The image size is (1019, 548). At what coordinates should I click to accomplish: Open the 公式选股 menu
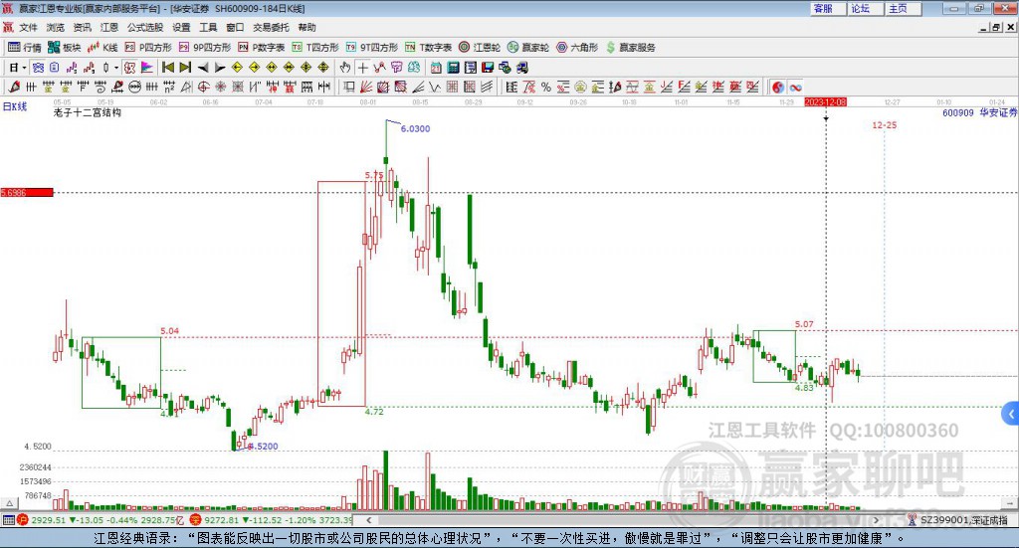145,27
